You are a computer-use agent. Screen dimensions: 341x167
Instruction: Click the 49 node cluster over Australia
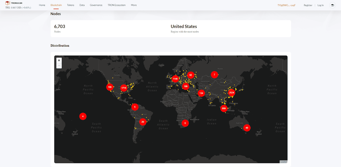click(x=247, y=128)
